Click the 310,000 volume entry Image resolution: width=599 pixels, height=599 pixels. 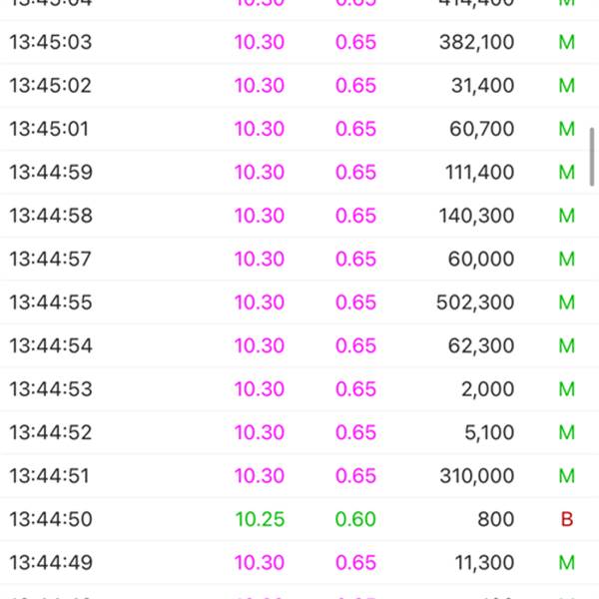click(x=476, y=475)
